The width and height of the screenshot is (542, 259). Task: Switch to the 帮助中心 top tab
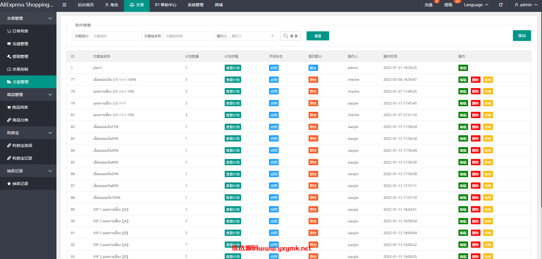tap(166, 5)
